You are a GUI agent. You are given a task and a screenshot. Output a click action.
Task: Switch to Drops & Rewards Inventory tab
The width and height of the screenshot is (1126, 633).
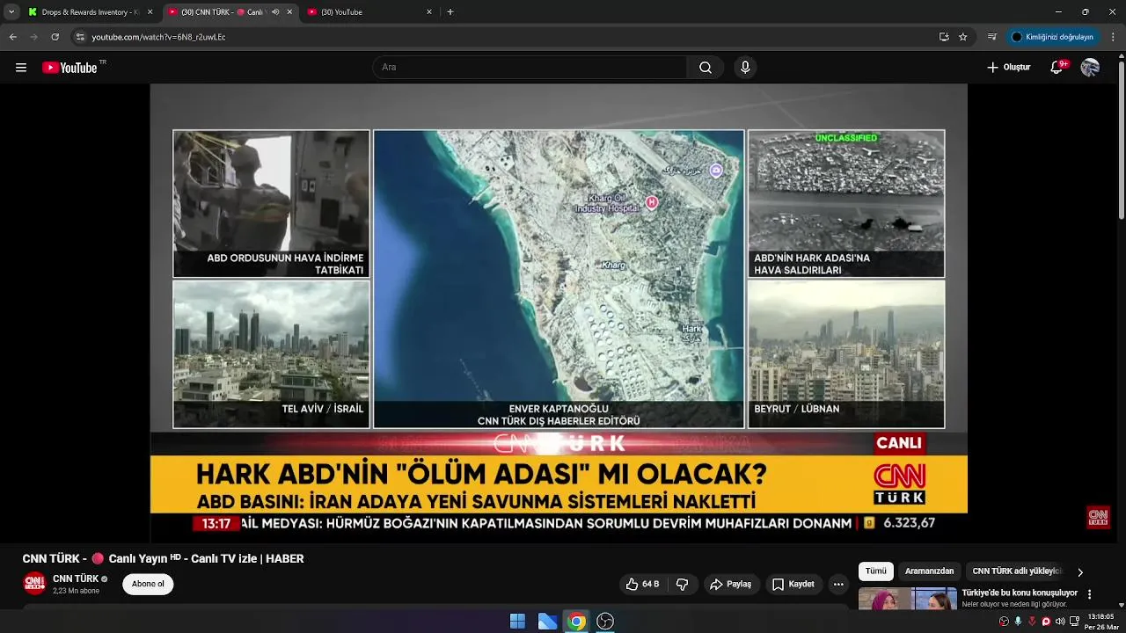pos(90,12)
